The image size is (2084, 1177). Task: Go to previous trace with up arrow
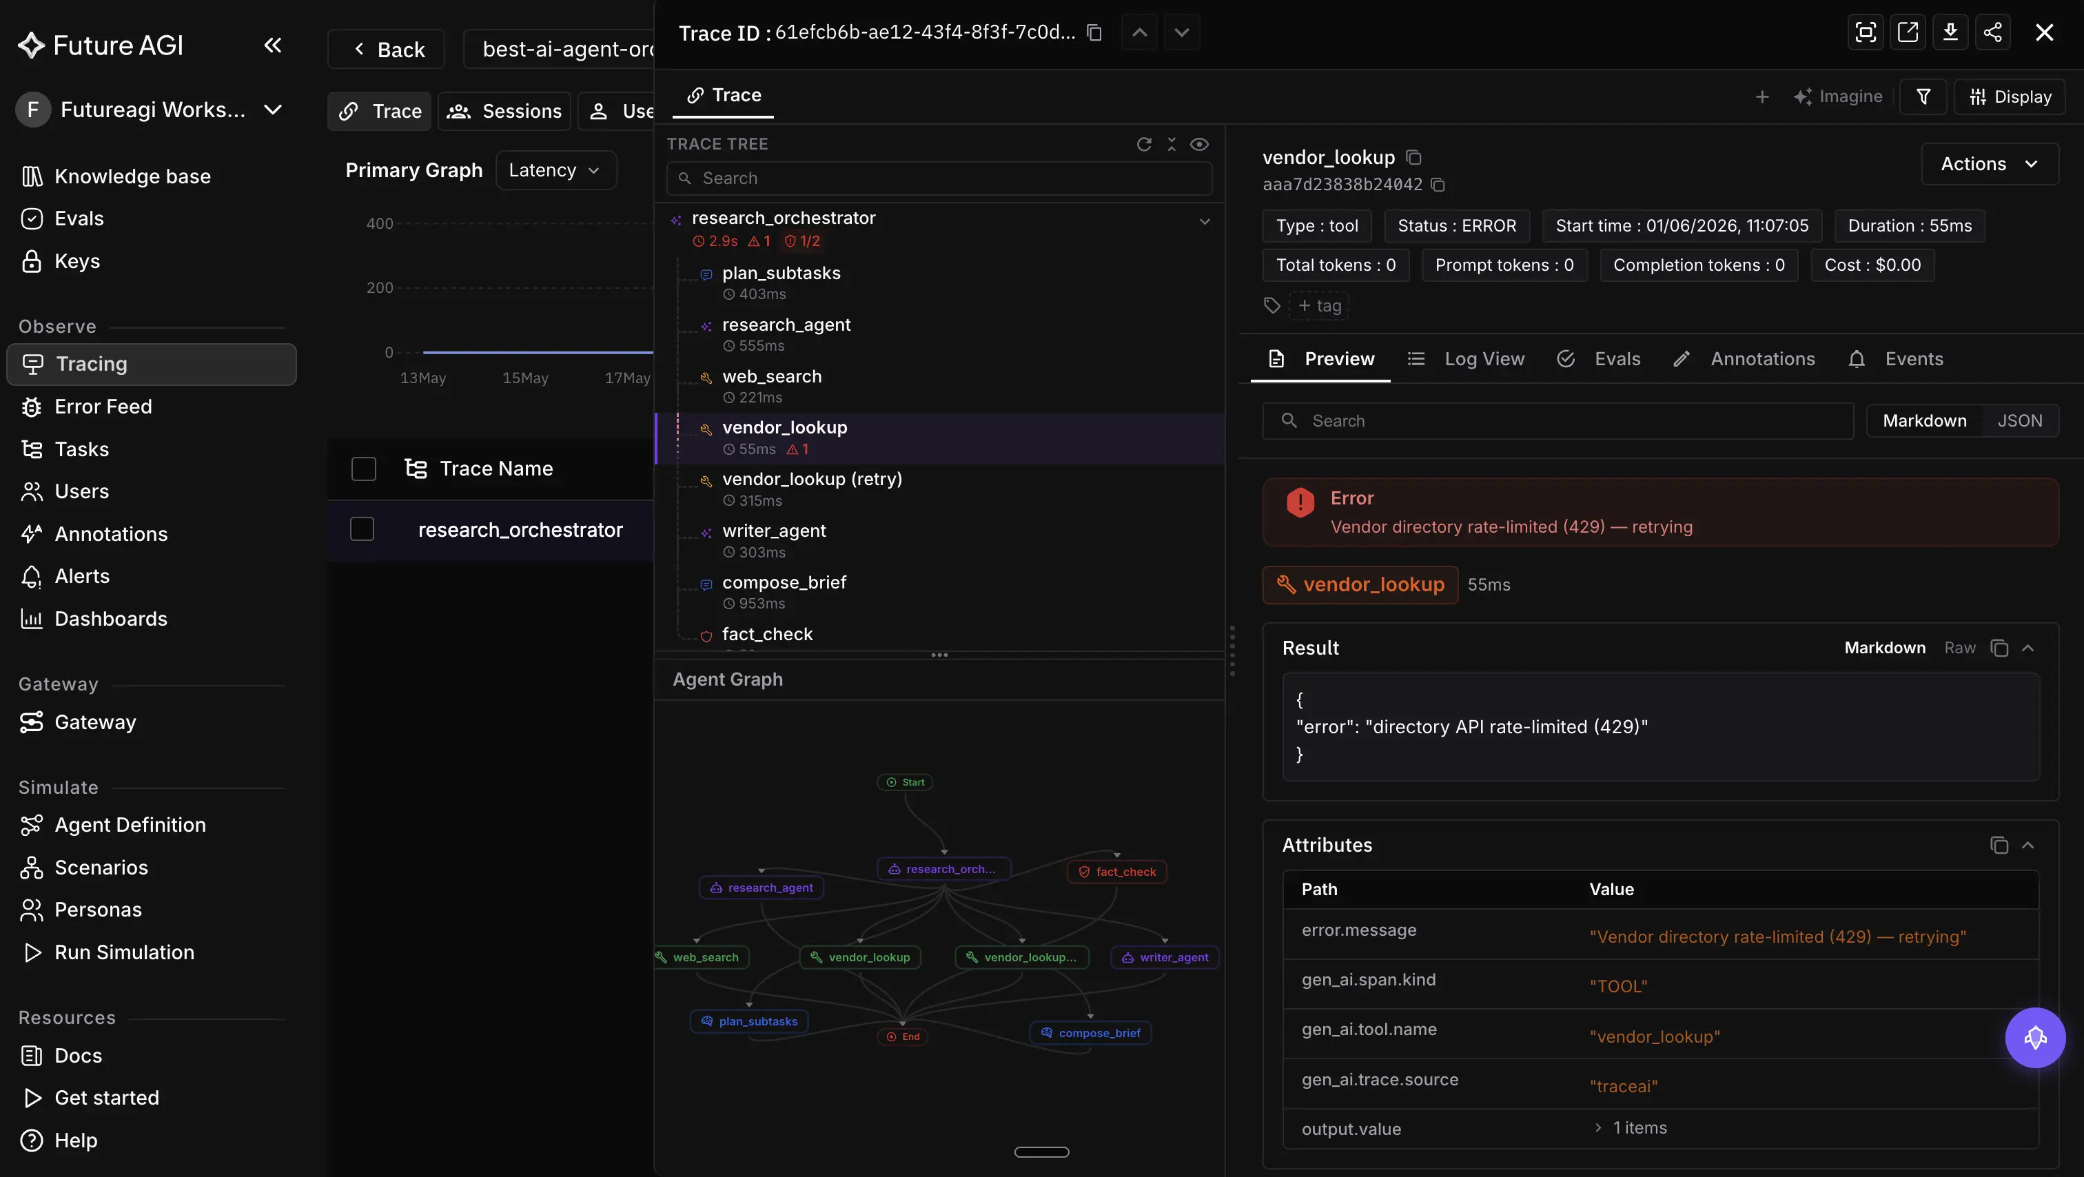[x=1139, y=32]
